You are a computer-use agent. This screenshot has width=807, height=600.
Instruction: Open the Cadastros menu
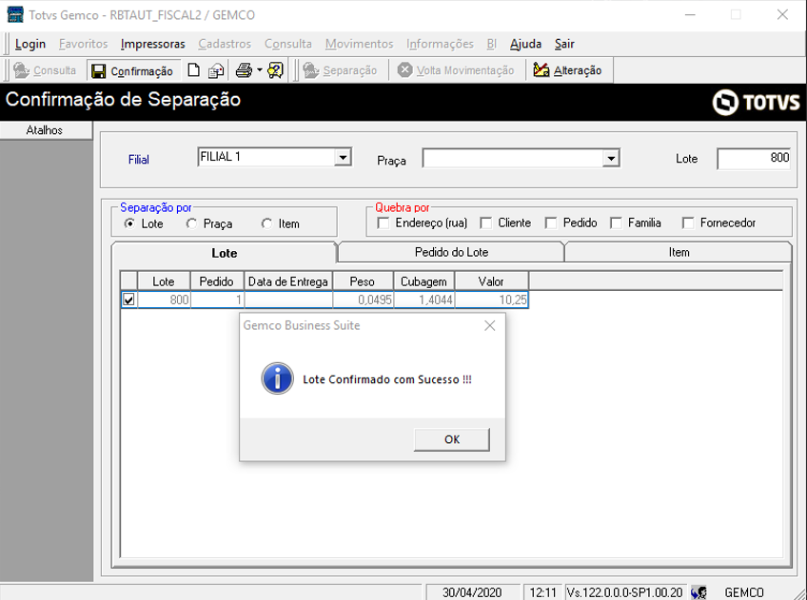coord(225,45)
